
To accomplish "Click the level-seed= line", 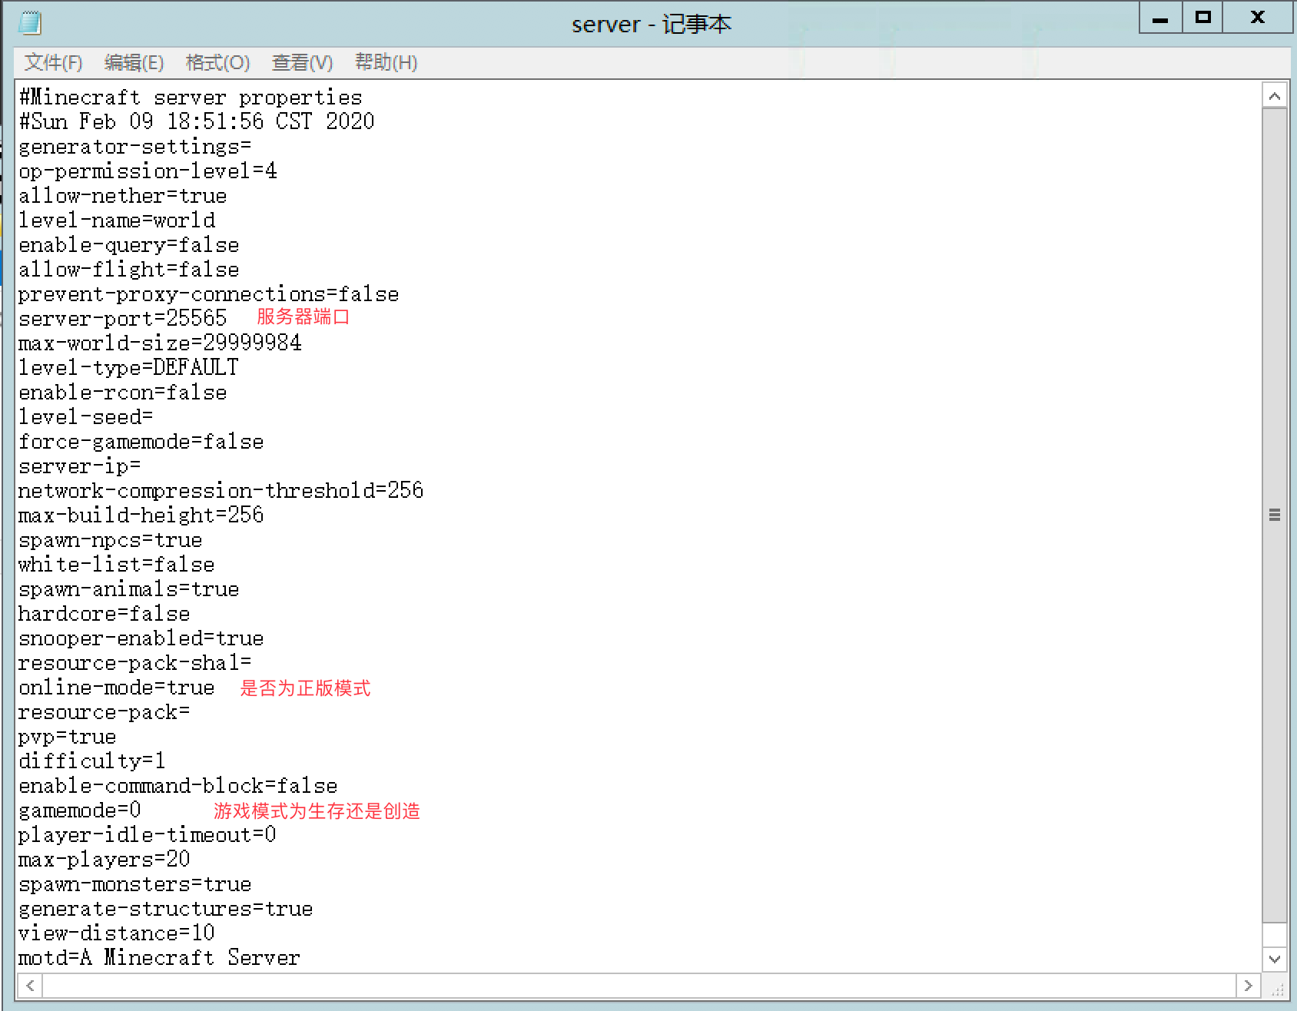I will (86, 416).
